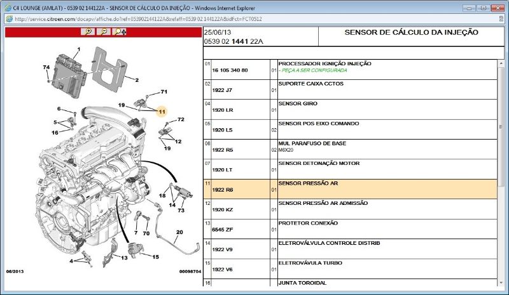Click the date 25/06/13
This screenshot has height=295, width=509.
[x=218, y=32]
